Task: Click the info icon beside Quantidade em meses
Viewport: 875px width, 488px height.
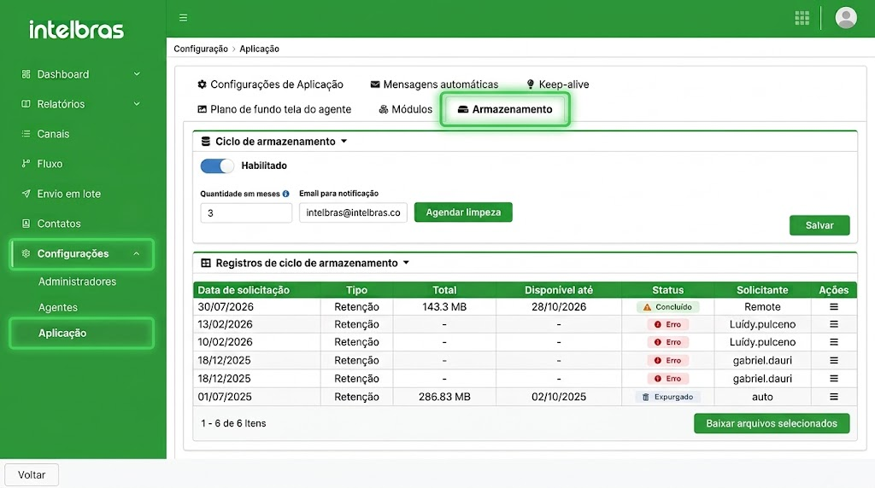Action: 285,194
